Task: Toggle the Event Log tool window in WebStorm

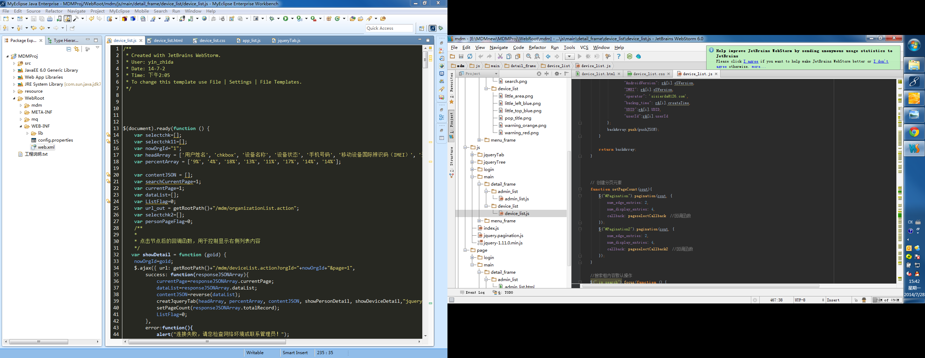Action: pyautogui.click(x=472, y=292)
